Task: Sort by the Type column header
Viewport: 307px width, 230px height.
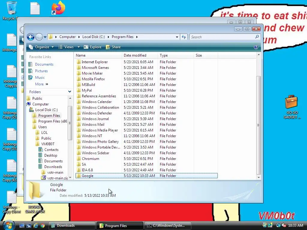Action: click(x=176, y=55)
